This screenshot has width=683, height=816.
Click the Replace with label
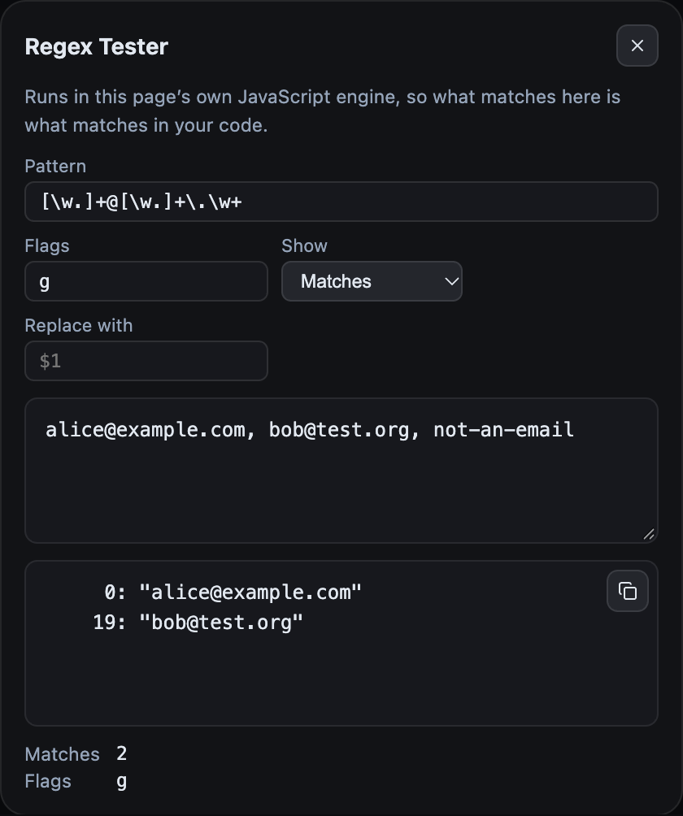pyautogui.click(x=79, y=325)
